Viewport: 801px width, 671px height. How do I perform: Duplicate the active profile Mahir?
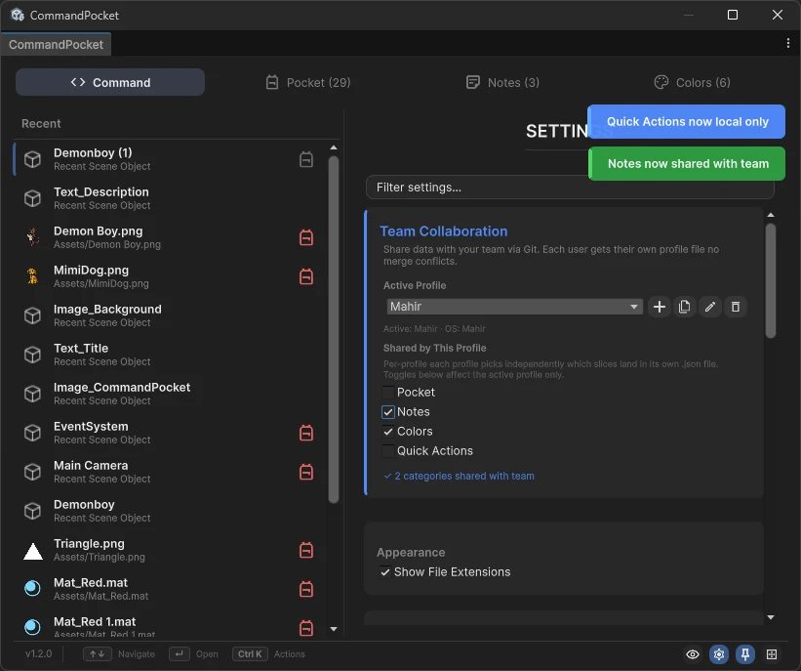click(x=685, y=307)
